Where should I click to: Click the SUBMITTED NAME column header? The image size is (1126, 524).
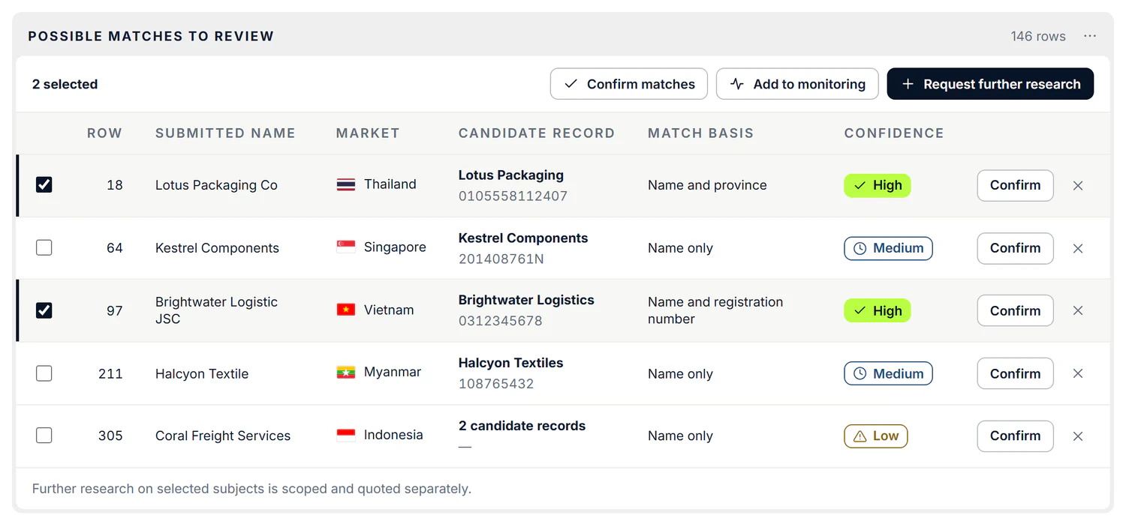(x=225, y=133)
